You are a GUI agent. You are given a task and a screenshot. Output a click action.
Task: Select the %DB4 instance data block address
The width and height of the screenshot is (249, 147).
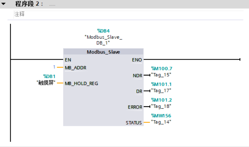click(103, 31)
